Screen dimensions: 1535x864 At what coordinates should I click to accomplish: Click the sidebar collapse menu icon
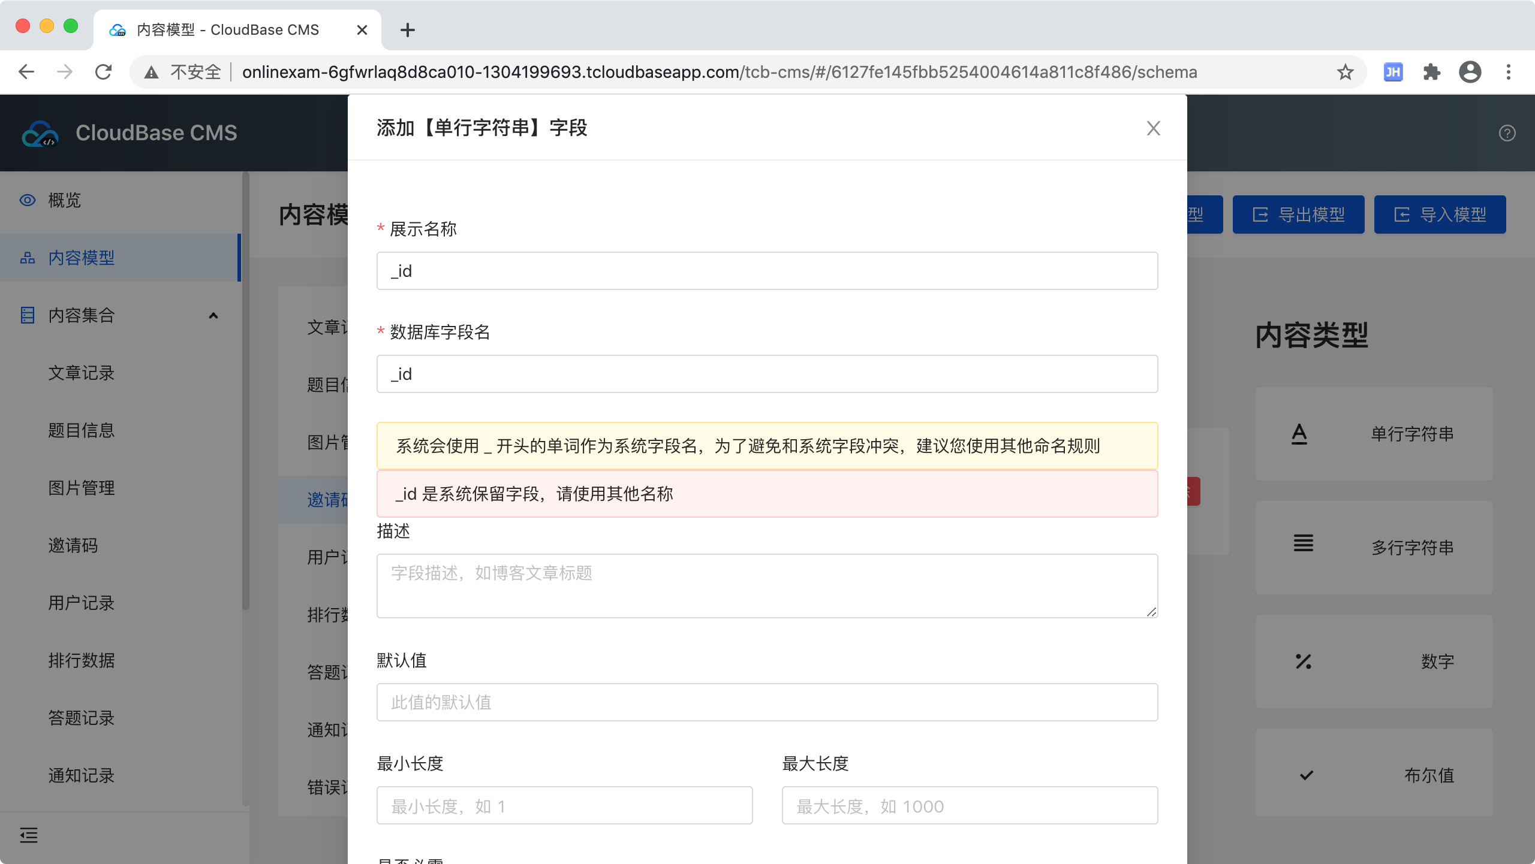[28, 835]
